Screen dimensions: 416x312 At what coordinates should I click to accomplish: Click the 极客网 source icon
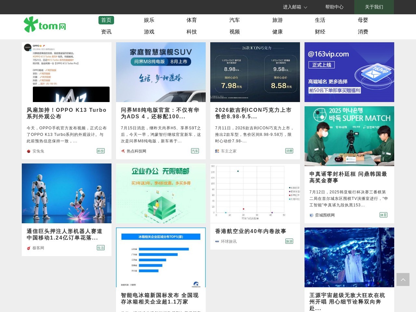(29, 248)
